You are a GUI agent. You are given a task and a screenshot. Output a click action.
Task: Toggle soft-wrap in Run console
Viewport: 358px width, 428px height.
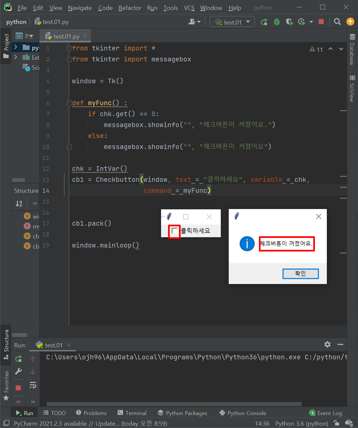pyautogui.click(x=33, y=385)
